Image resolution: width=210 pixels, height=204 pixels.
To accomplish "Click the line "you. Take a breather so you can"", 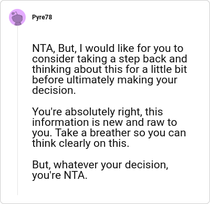I will coord(109,133).
